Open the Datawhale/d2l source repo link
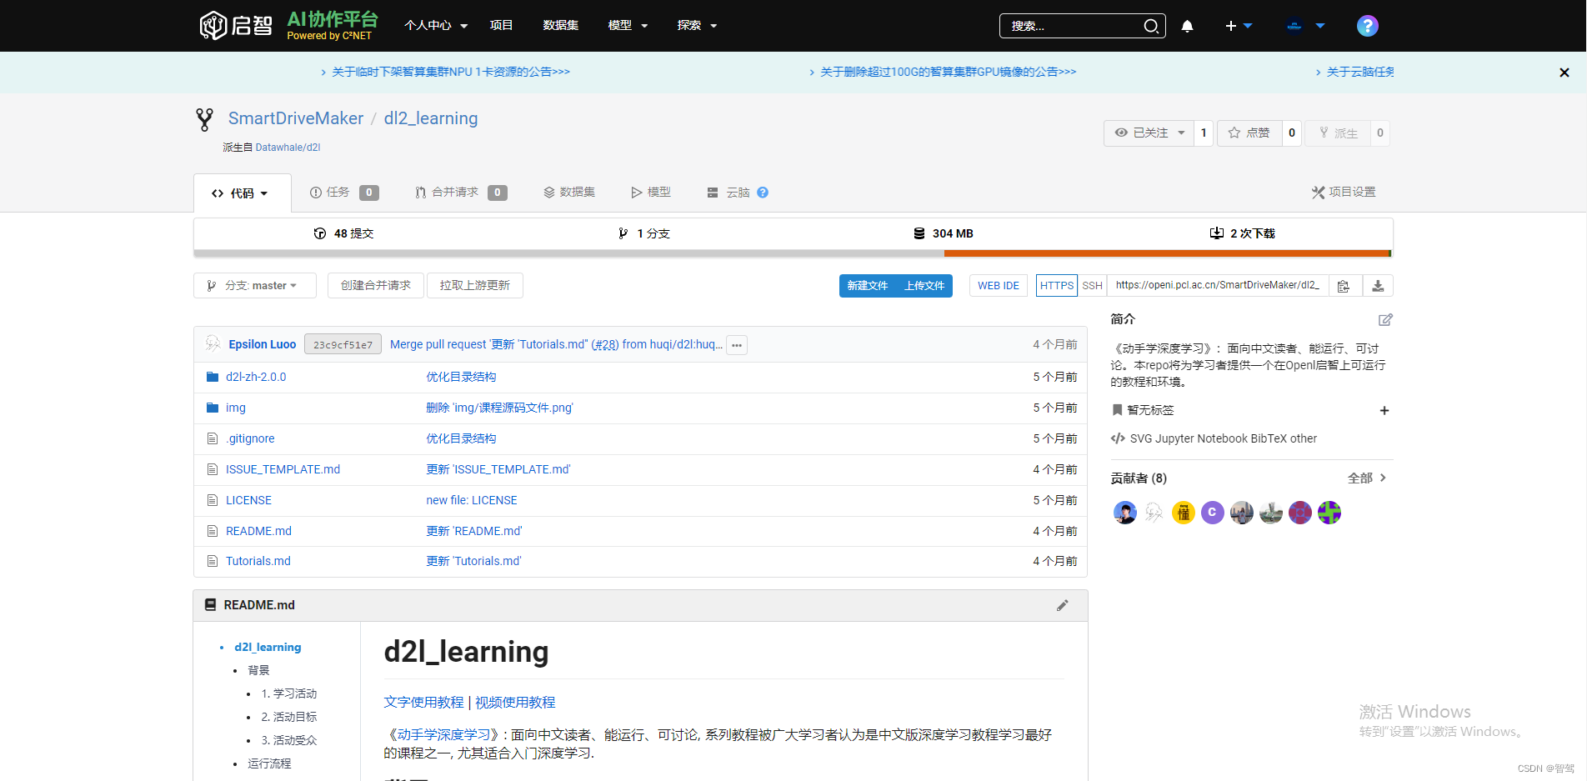The height and width of the screenshot is (781, 1587). pos(288,148)
